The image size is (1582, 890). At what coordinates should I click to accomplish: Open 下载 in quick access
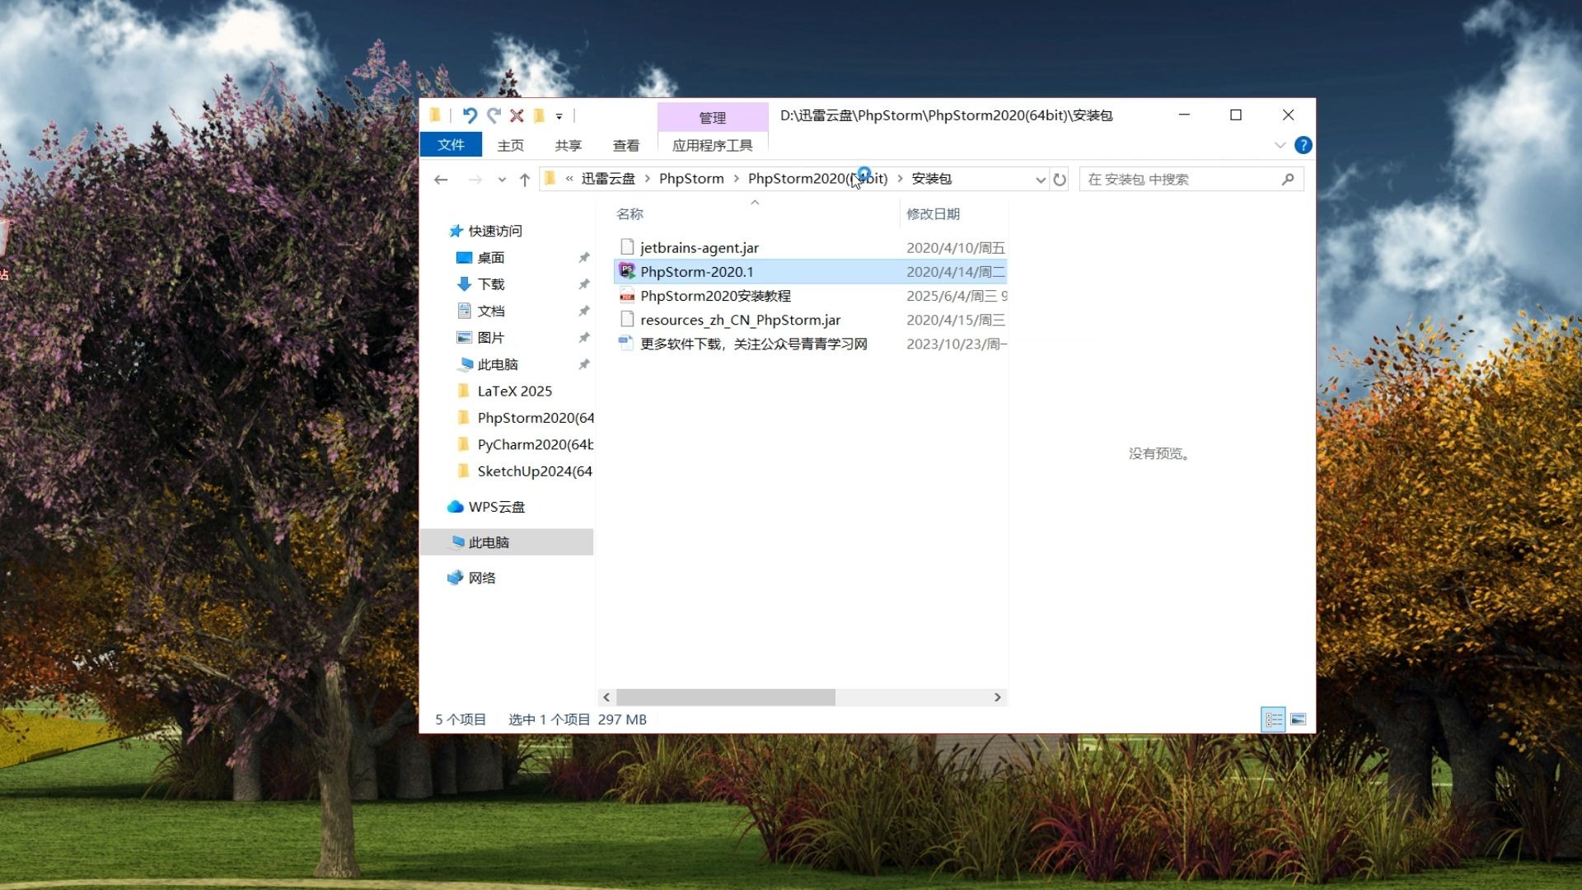(x=491, y=284)
